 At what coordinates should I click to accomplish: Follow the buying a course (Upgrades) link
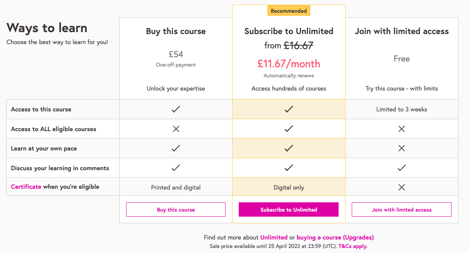click(335, 238)
